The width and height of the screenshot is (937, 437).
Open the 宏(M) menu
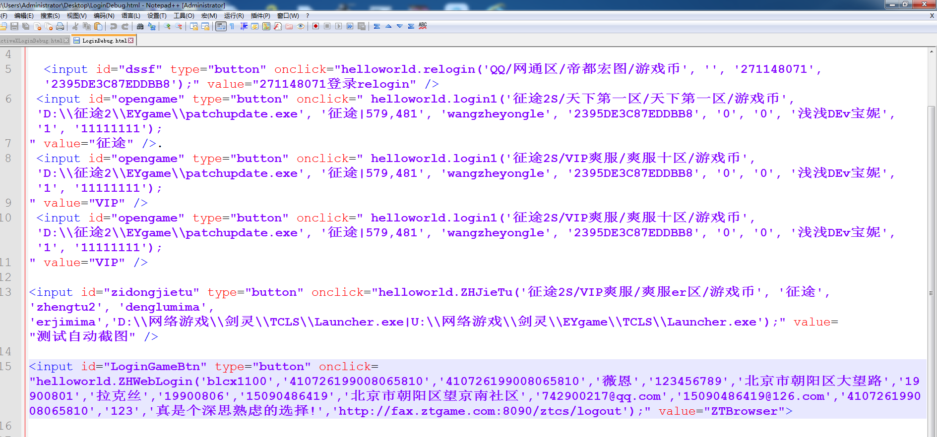209,16
